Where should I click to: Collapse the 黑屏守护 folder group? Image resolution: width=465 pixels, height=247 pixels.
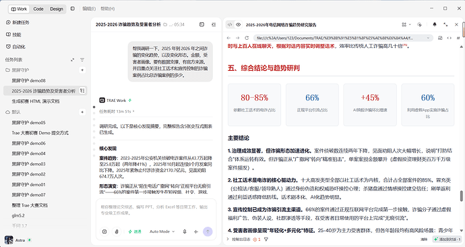point(18,70)
